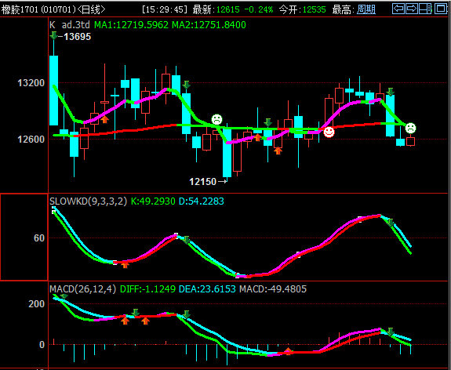Screen dimensions: 451x370
Task: Click the [15:29:45] timestamp
Action: click(165, 9)
